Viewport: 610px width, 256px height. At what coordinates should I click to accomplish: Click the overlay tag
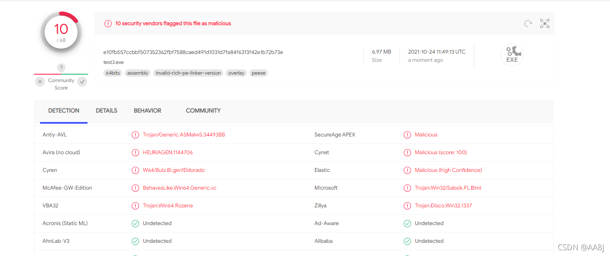coord(236,73)
